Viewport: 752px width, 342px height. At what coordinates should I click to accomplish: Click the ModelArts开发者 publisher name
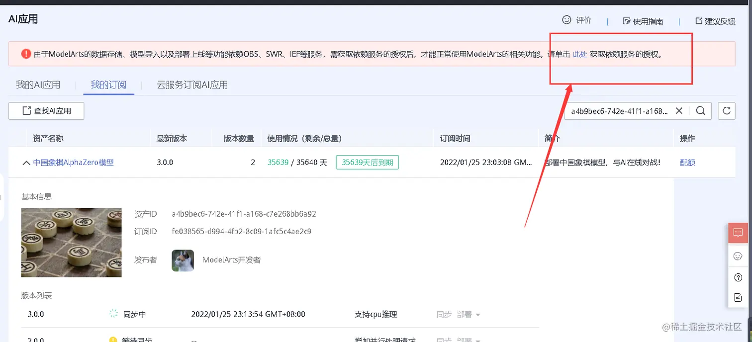coord(231,259)
